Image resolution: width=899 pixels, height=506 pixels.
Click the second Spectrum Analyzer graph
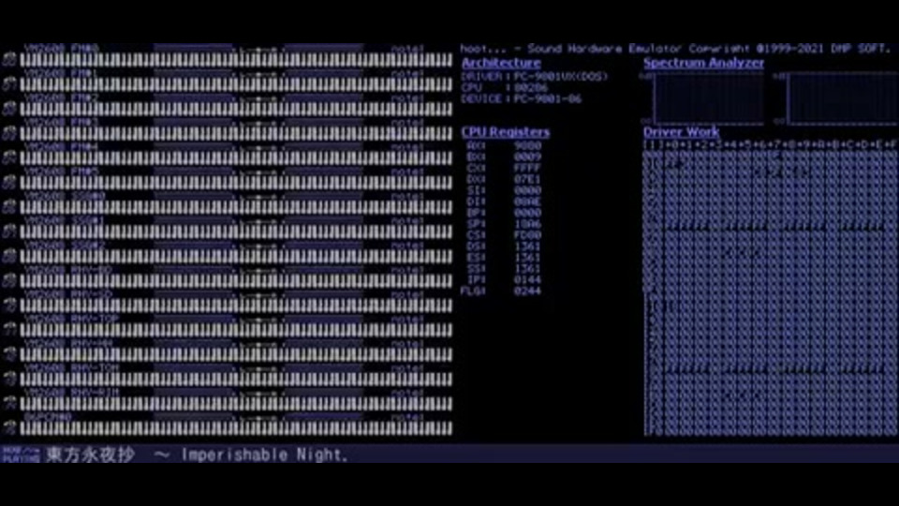[x=843, y=98]
